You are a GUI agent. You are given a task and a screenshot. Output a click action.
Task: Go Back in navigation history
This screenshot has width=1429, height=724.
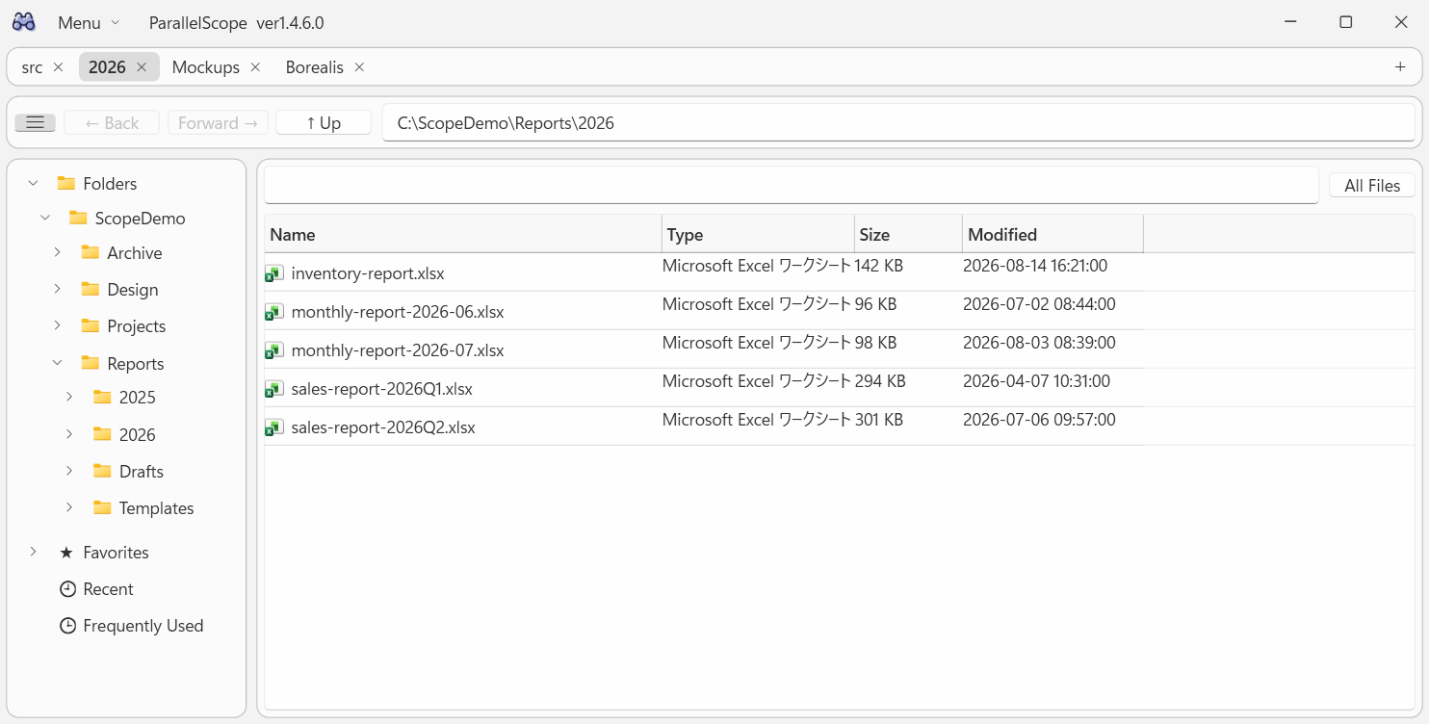112,122
